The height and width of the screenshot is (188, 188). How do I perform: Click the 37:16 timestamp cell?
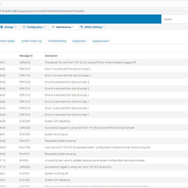[3, 161]
